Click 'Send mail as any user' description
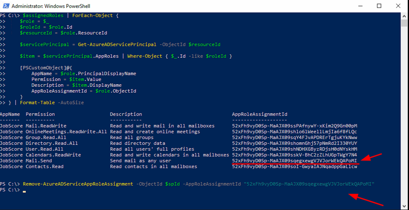409x210 pixels. tap(140, 160)
